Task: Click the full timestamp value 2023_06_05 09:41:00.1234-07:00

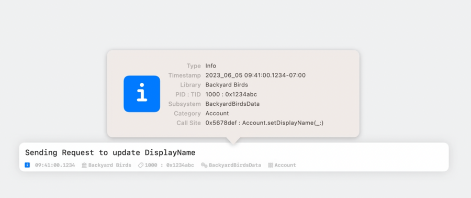Action: (255, 75)
